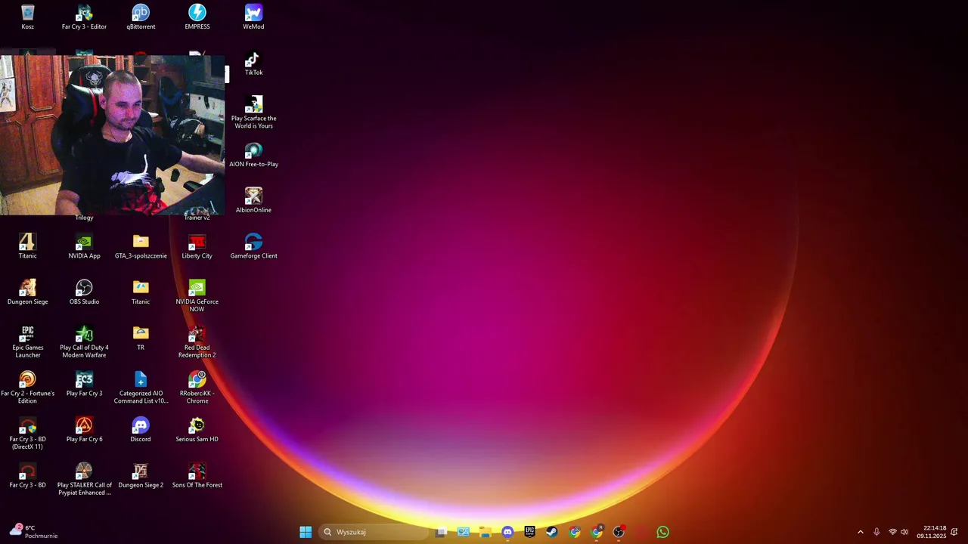This screenshot has height=544, width=968.
Task: Open File Explorer from the taskbar
Action: (485, 532)
